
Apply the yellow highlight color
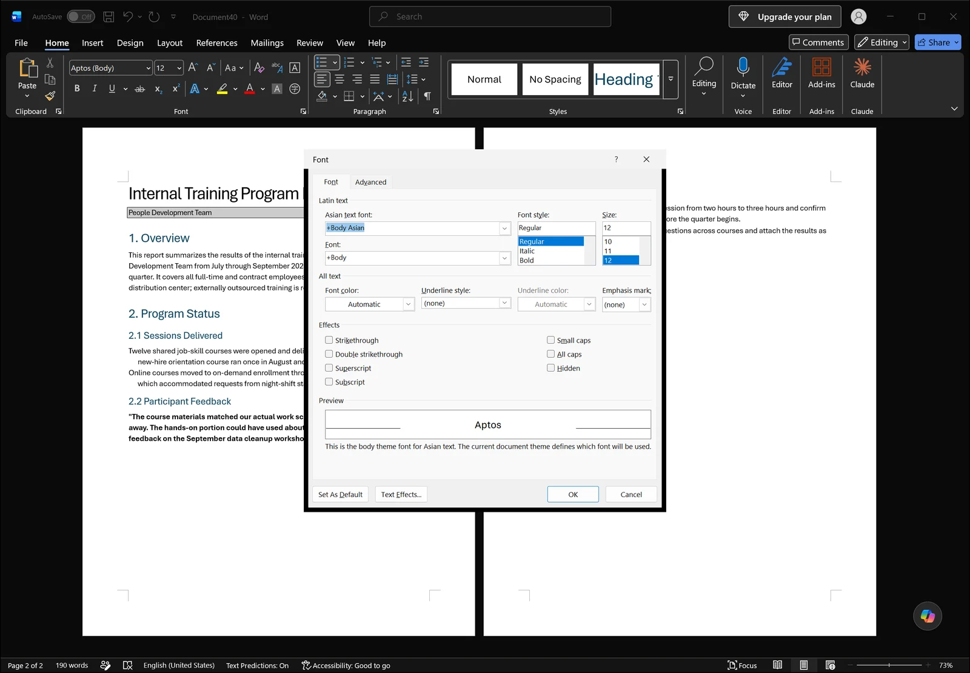(222, 89)
